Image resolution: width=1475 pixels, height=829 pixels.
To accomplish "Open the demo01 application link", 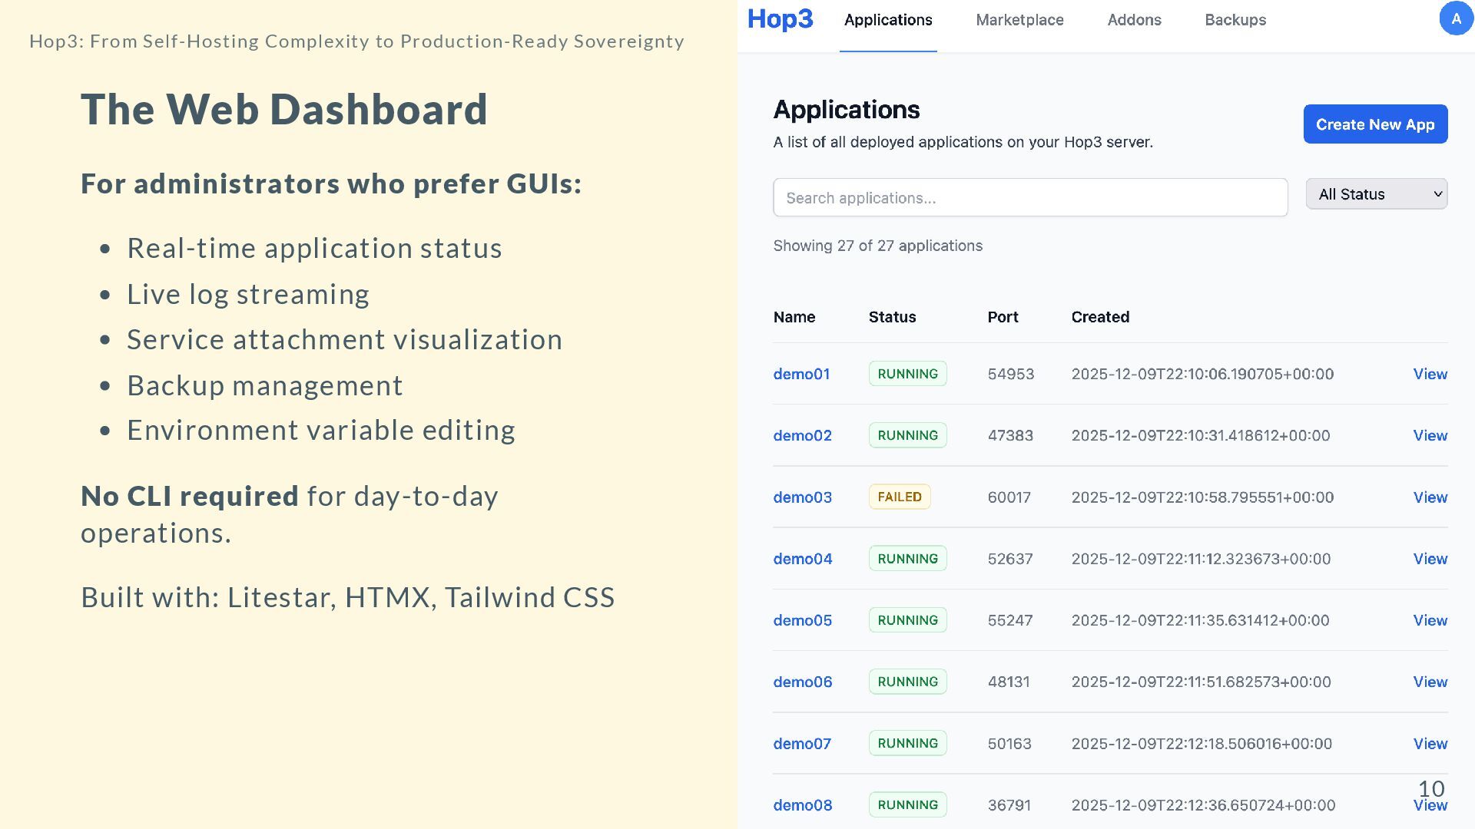I will (801, 374).
